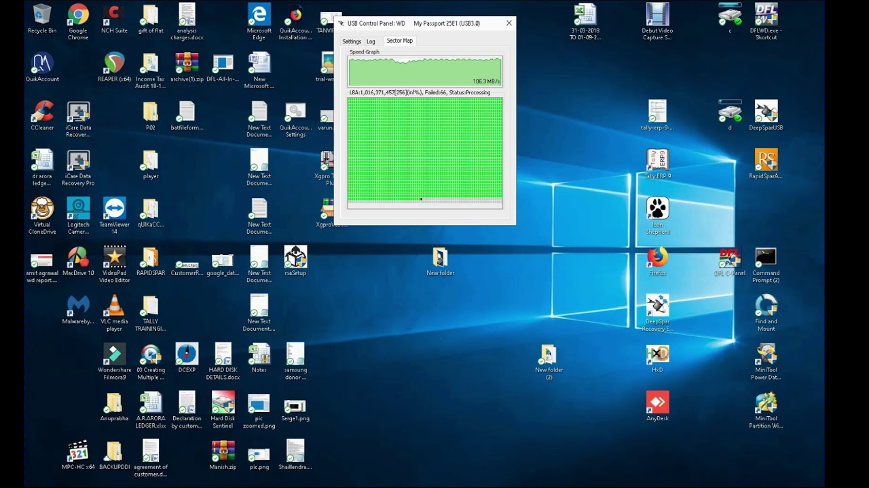Open the Log tab
The height and width of the screenshot is (488, 869).
(x=371, y=41)
